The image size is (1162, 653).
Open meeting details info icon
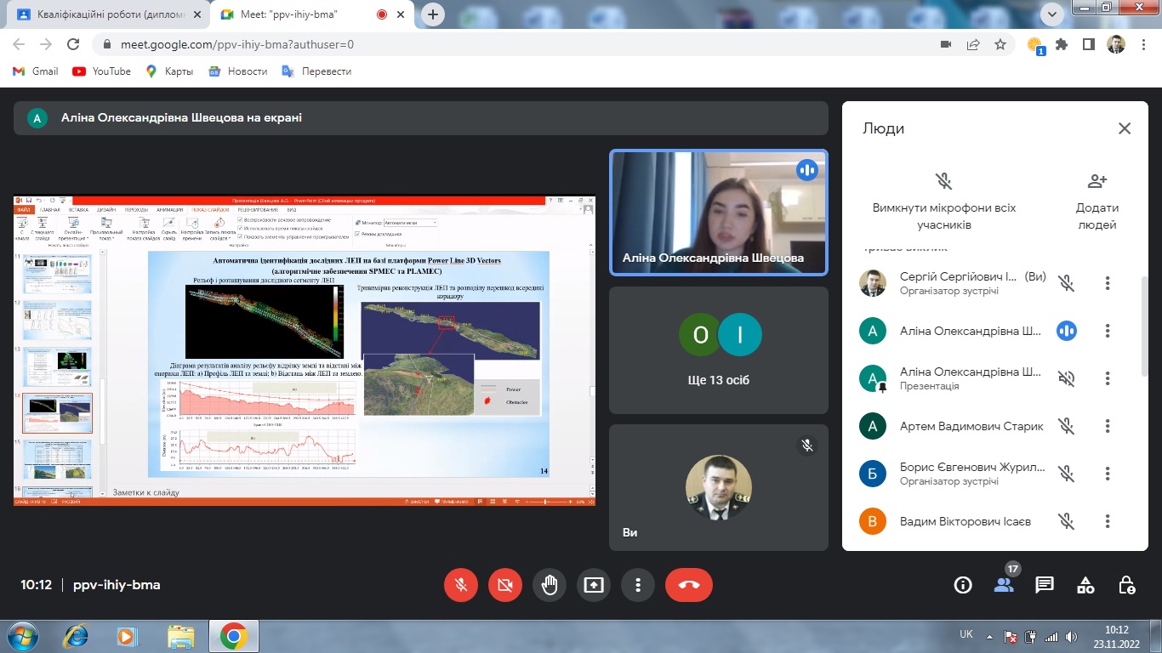pos(963,585)
